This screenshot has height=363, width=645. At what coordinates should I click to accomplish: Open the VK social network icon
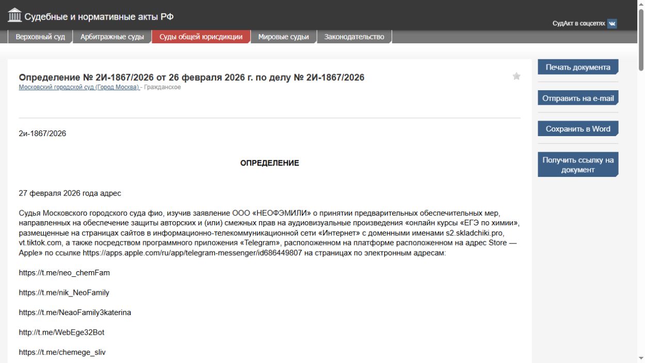point(612,24)
